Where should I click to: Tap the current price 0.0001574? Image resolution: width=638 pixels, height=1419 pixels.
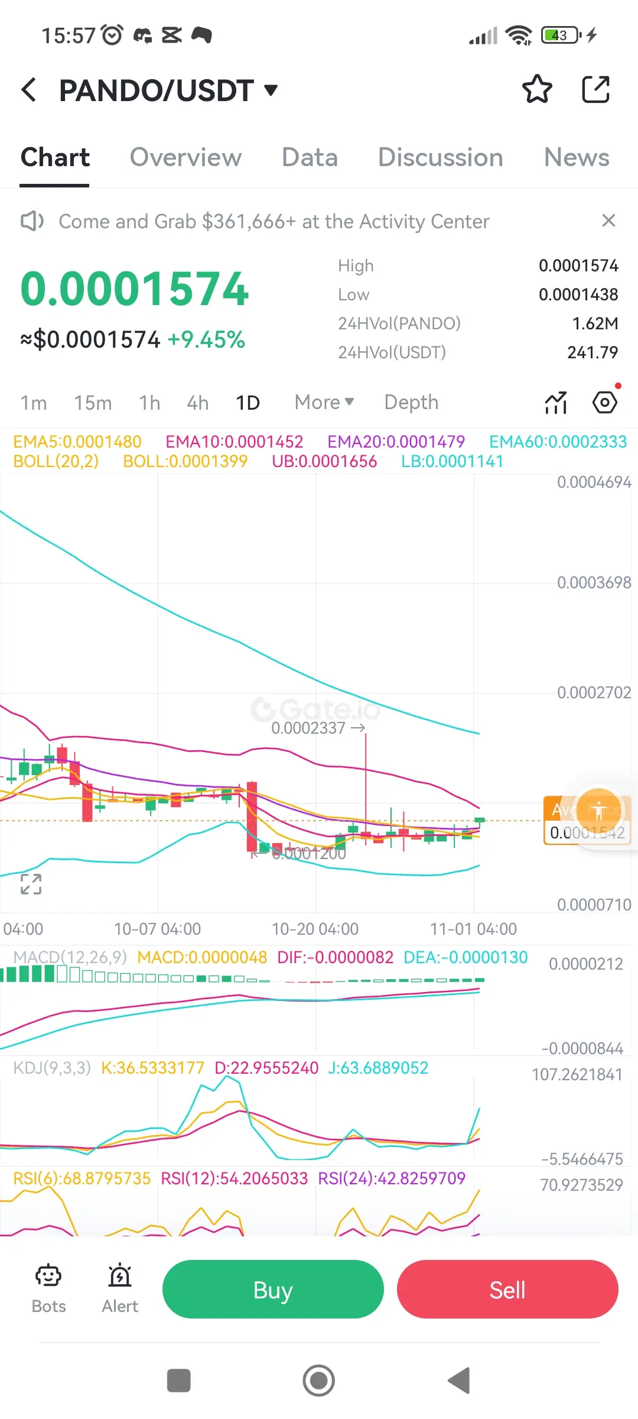135,289
